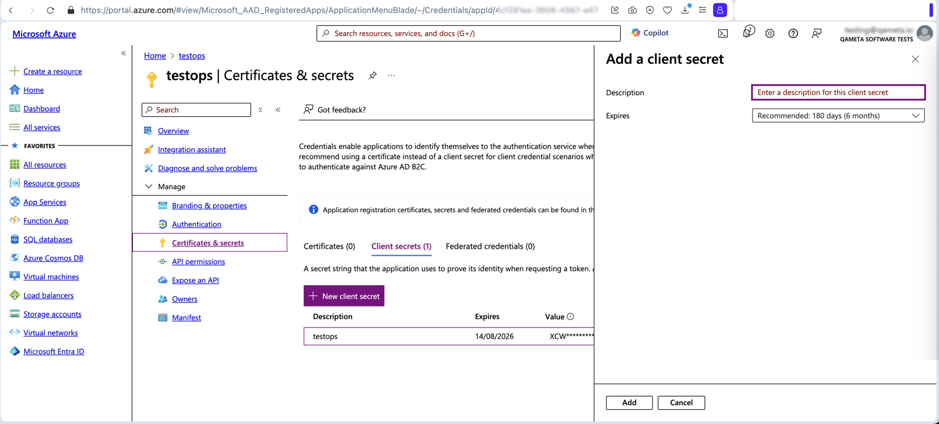939x424 pixels.
Task: Select Certificates & secrets menu item
Action: (x=209, y=243)
